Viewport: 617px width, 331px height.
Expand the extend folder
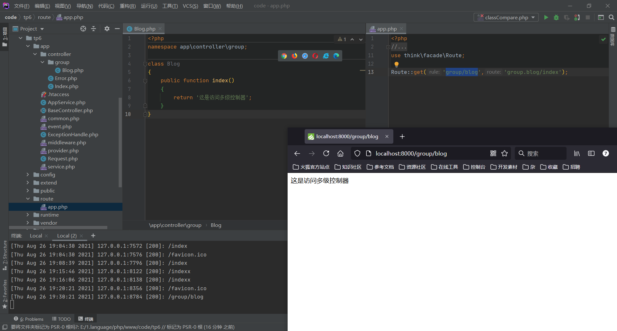pyautogui.click(x=28, y=183)
